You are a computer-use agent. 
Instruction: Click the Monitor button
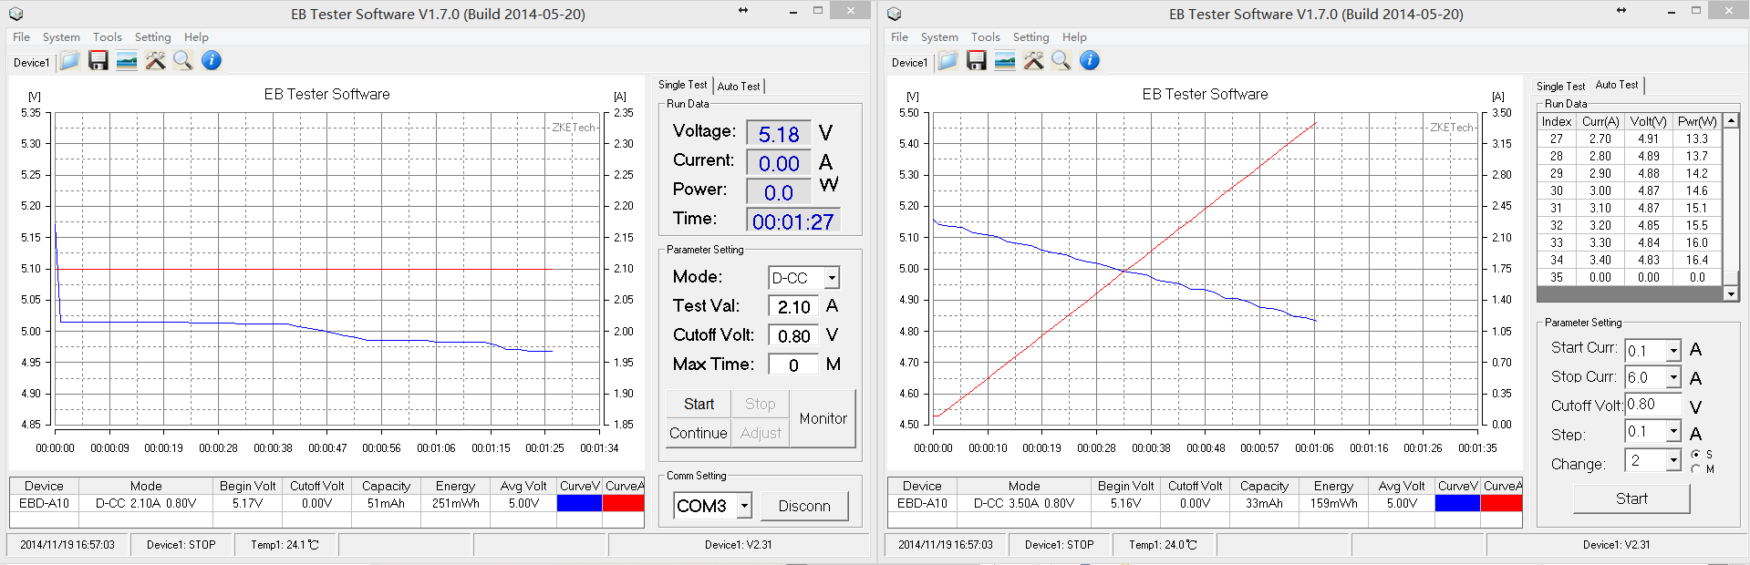[x=823, y=418]
